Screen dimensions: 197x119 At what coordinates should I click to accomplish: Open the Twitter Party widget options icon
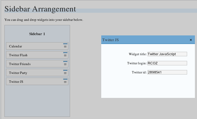coord(65,73)
